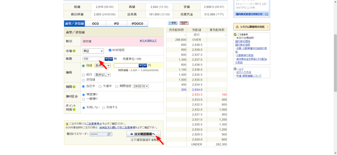337x155 pixels.
Task: Open the 条件なし dropdown beside 指値
Action: click(x=103, y=66)
